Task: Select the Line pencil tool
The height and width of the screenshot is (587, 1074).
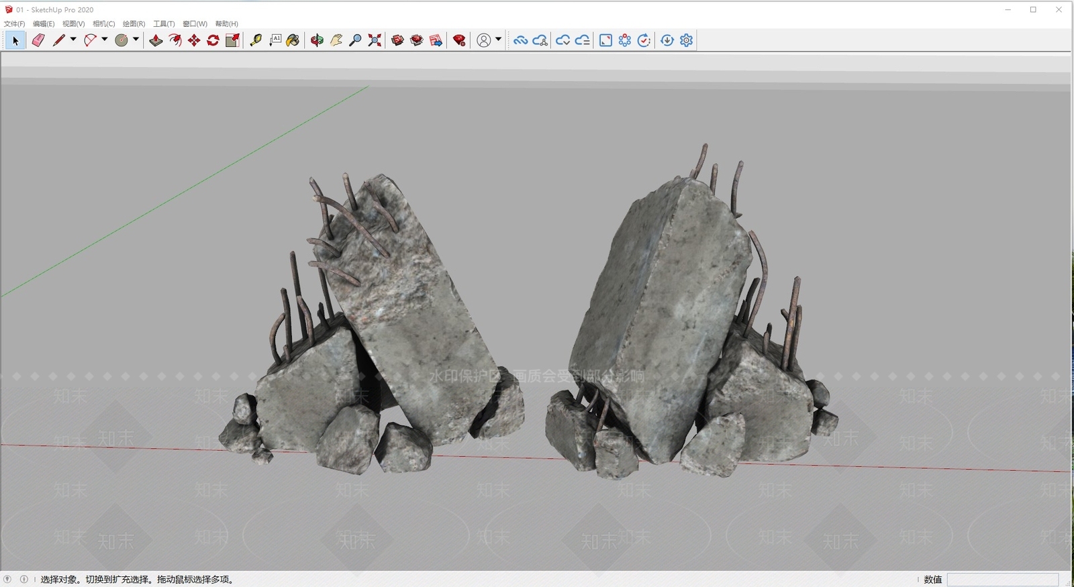Action: coord(59,40)
